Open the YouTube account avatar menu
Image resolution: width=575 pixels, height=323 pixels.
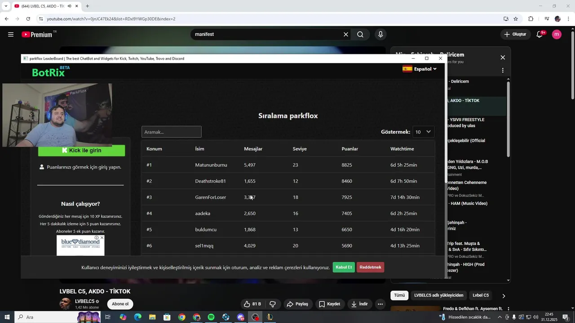point(557,34)
